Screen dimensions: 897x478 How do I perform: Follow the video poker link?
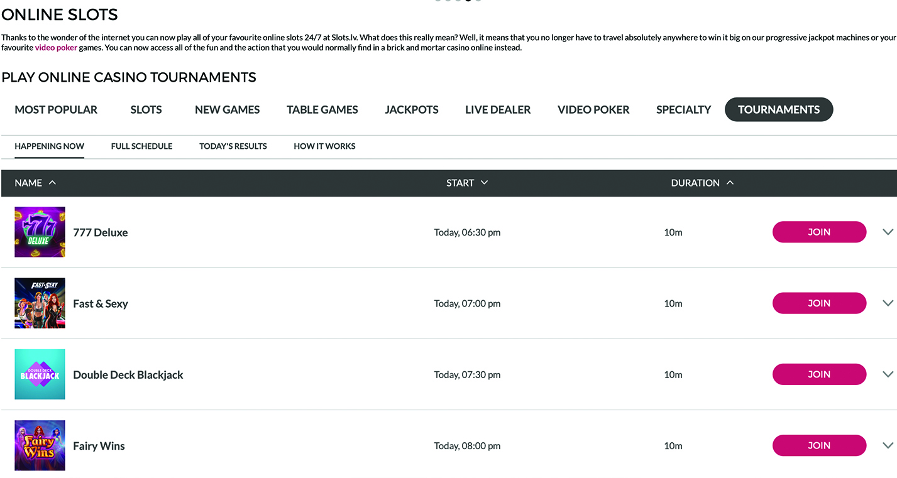point(56,48)
